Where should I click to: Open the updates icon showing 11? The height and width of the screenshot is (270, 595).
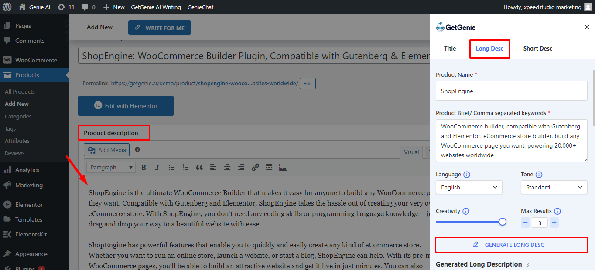click(62, 7)
